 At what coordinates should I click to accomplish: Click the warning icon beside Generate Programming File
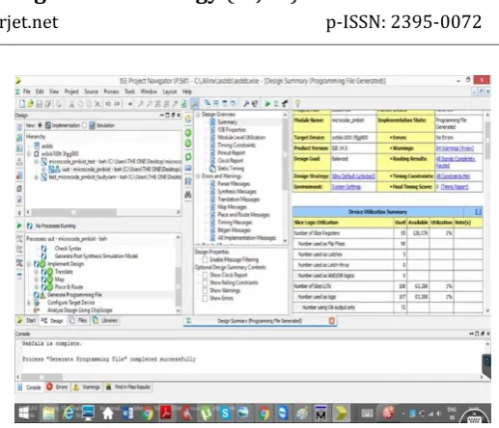tap(42, 295)
